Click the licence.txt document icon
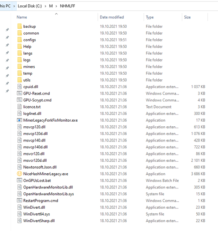 point(19,107)
